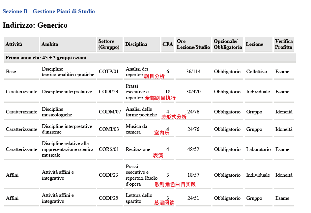Click the 36/114 hours value

tap(193, 72)
